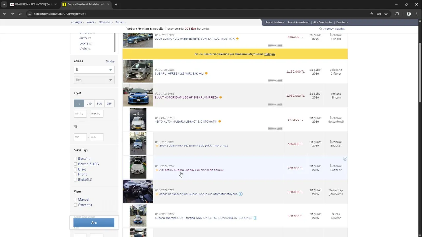422x237 pixels.
Task: Click the badge icon on SUBARU İMPREZA 2.5 WRX listing
Action: pyautogui.click(x=206, y=74)
